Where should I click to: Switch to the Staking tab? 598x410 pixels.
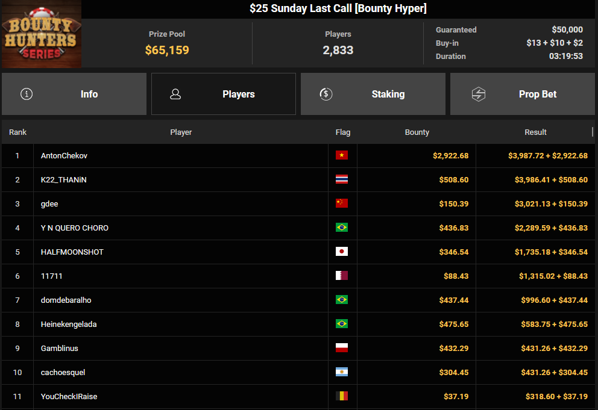coord(373,94)
